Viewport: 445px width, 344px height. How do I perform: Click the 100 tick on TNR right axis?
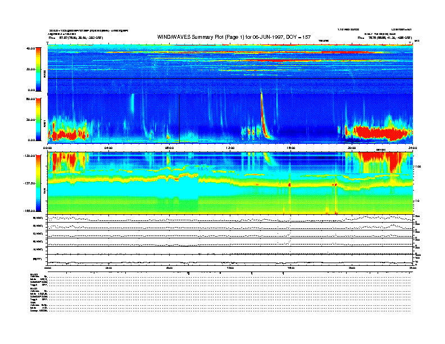point(419,167)
